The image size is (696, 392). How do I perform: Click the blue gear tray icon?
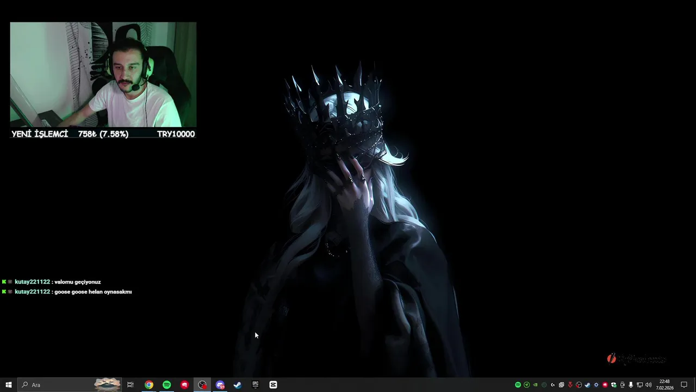pos(596,385)
